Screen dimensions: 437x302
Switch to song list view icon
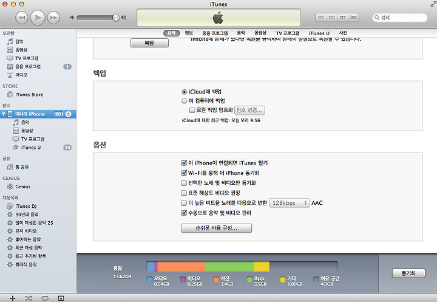321,17
